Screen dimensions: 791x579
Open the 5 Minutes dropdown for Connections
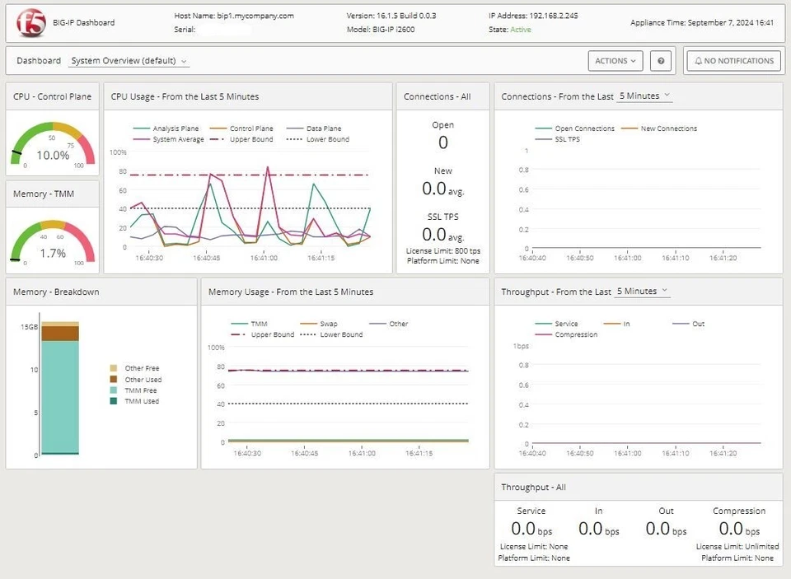[x=644, y=96]
